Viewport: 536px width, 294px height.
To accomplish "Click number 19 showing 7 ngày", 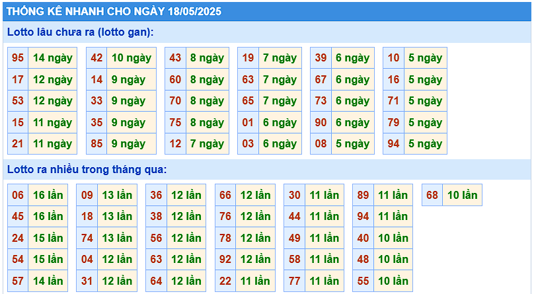I will 249,57.
